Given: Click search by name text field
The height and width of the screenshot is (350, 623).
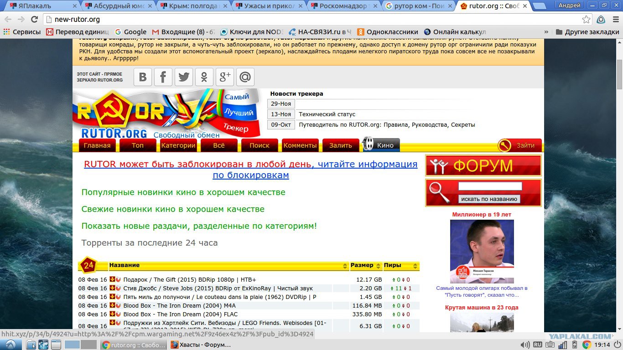Looking at the screenshot, I should pyautogui.click(x=490, y=186).
